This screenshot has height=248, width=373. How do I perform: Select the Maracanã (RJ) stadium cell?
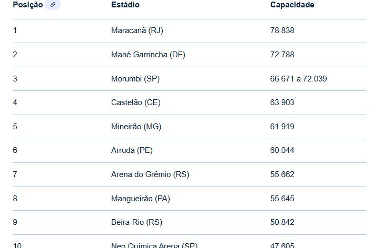tap(137, 30)
